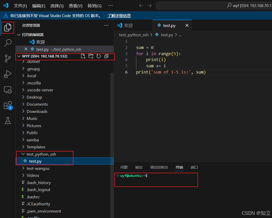
Task: Open the 端口 panel tab
Action: click(194, 167)
